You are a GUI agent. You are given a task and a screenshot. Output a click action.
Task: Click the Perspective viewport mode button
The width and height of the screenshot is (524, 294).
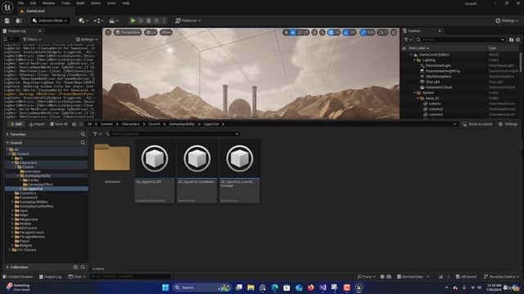[x=128, y=33]
